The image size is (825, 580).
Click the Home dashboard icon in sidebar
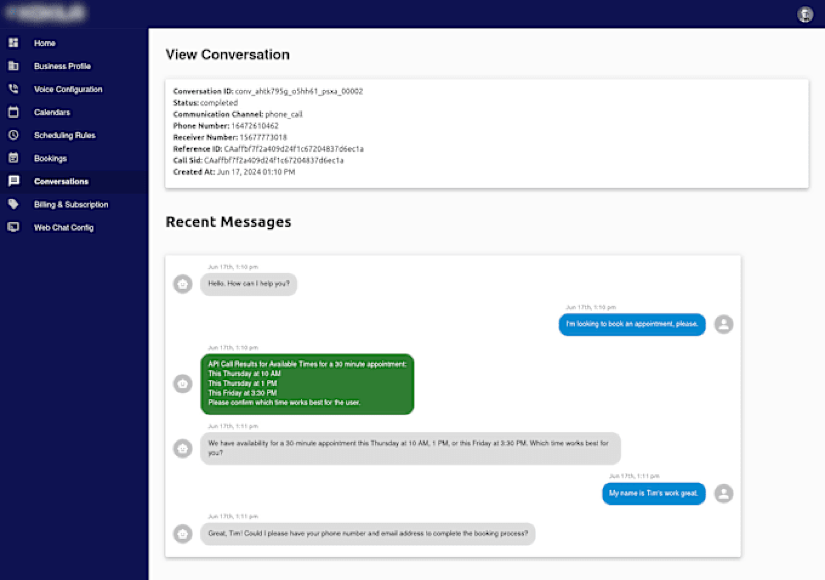(13, 43)
